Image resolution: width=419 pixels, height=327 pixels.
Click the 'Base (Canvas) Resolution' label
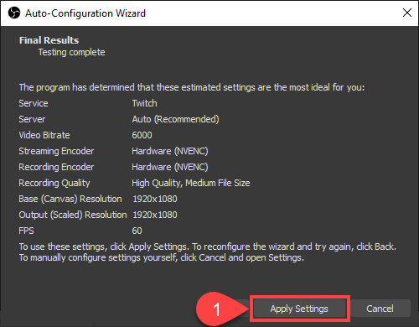click(x=70, y=199)
